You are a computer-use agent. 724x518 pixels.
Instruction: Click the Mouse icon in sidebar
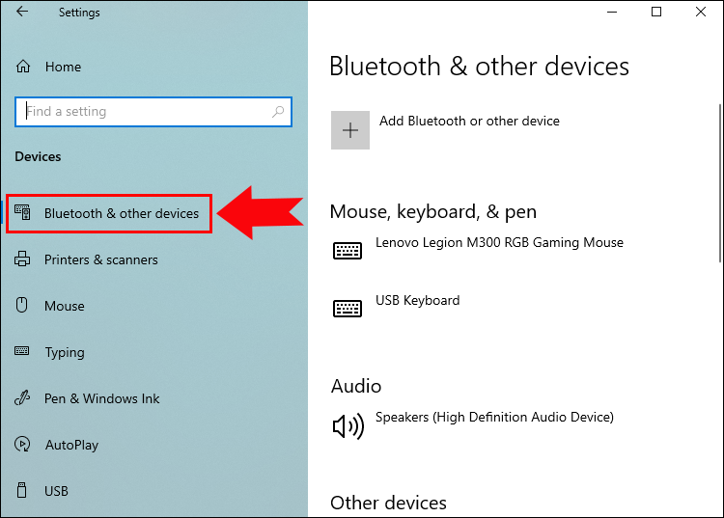23,306
